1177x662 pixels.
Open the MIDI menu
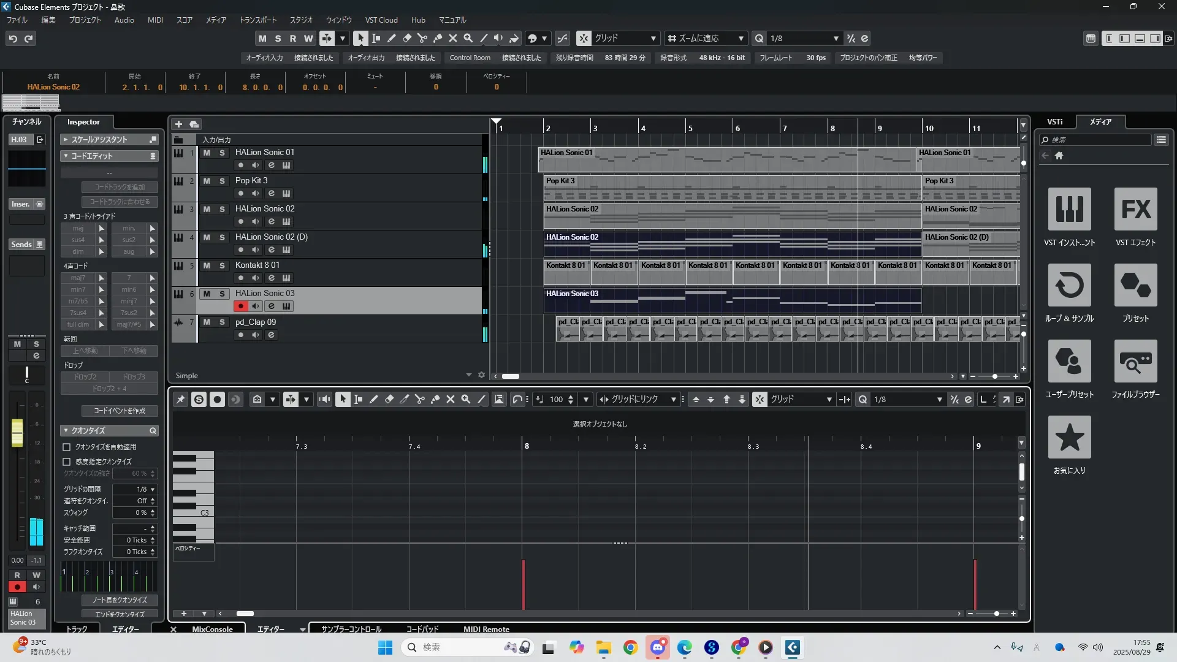[x=155, y=20]
